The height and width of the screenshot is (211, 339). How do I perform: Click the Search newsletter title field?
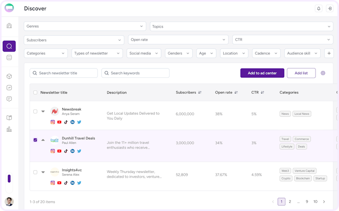(x=64, y=73)
